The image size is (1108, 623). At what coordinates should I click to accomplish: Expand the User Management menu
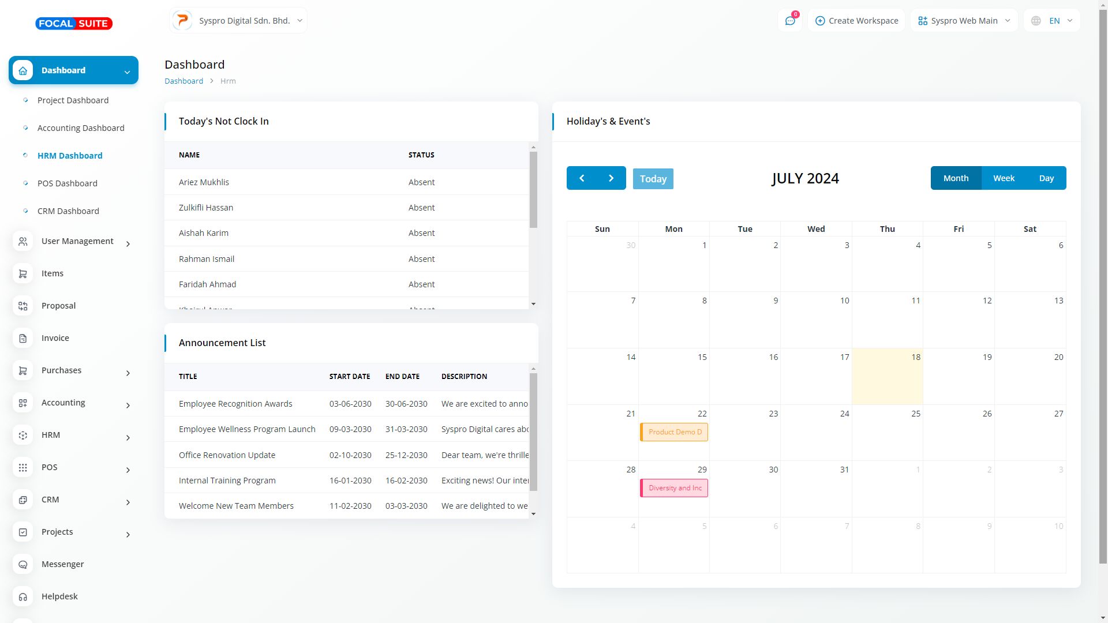[77, 241]
